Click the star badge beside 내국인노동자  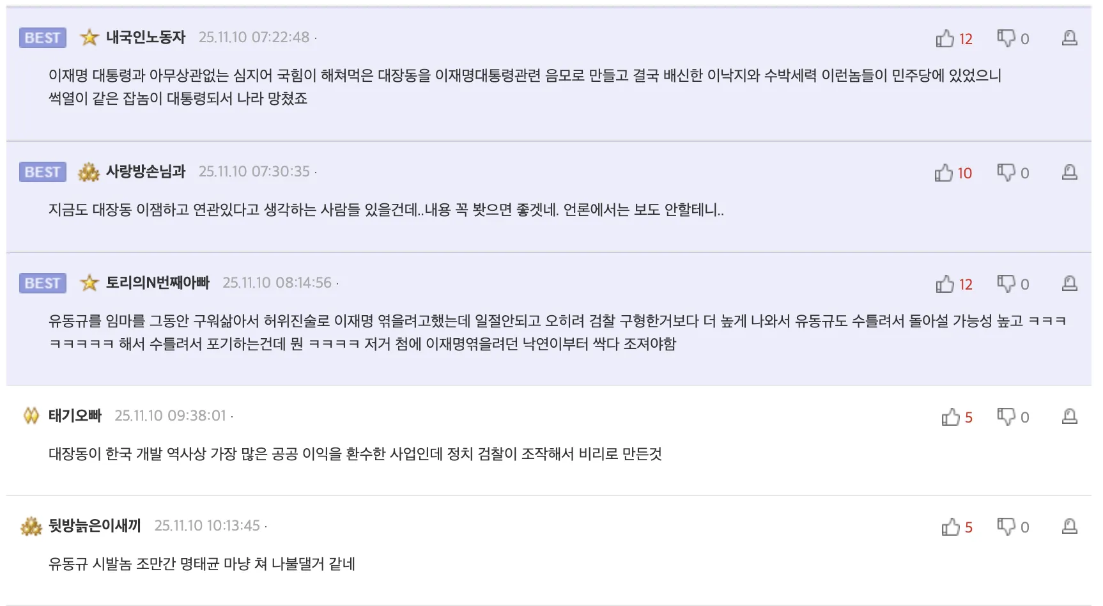coord(89,38)
